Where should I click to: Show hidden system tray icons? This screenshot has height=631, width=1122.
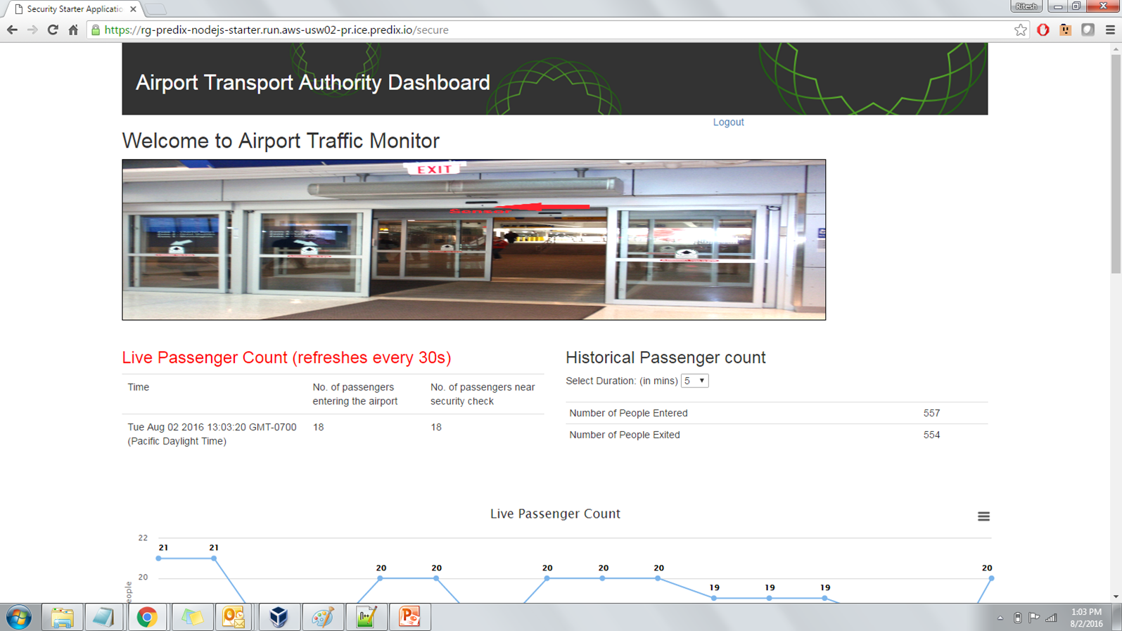pyautogui.click(x=1000, y=618)
